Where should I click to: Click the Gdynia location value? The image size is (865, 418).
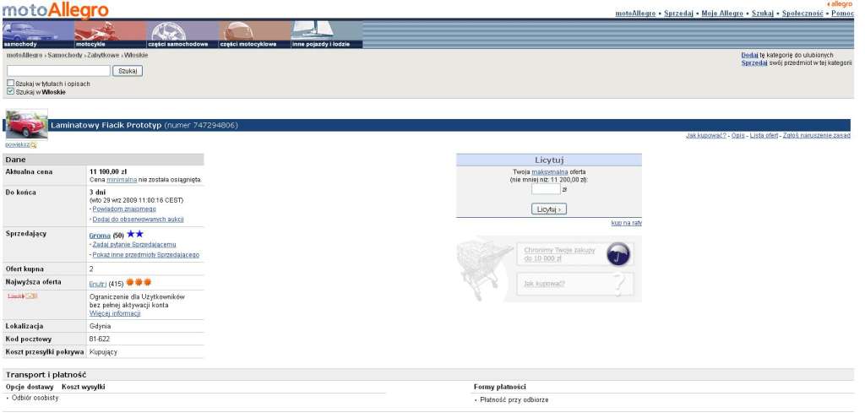tap(100, 327)
